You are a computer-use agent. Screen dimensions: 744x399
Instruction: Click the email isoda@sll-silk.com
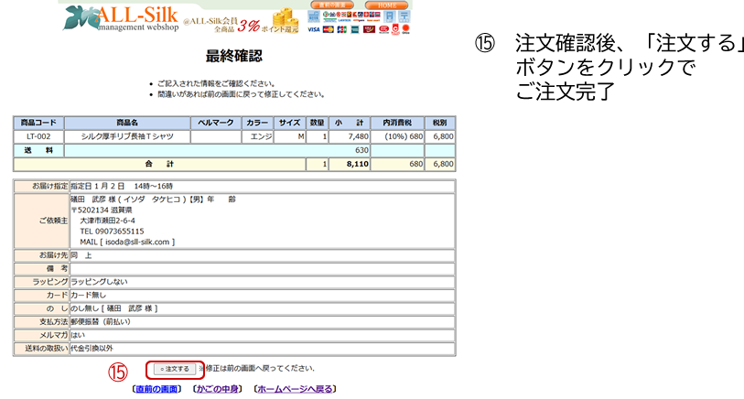point(137,242)
